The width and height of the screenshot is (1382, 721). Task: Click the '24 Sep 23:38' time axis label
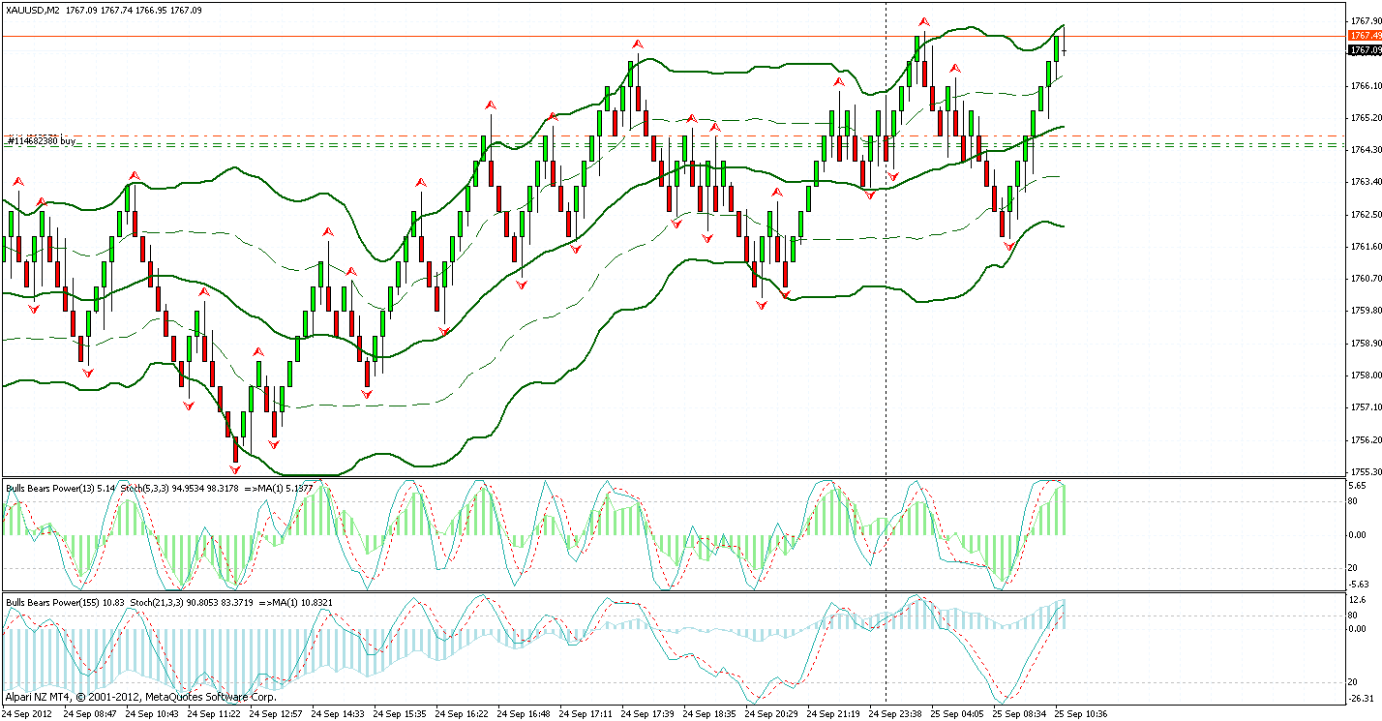click(895, 713)
